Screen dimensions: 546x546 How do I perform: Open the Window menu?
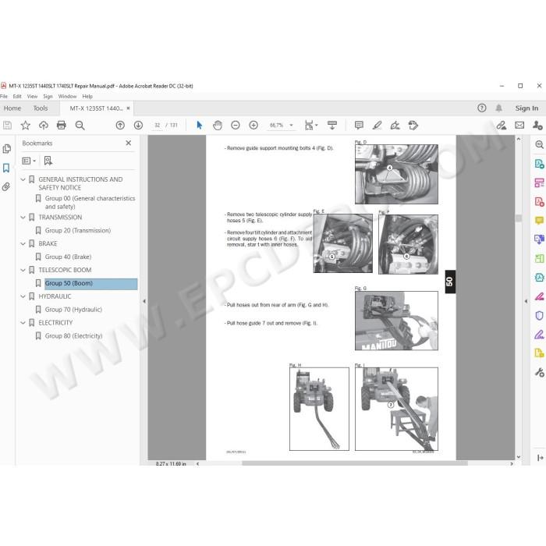(x=67, y=97)
